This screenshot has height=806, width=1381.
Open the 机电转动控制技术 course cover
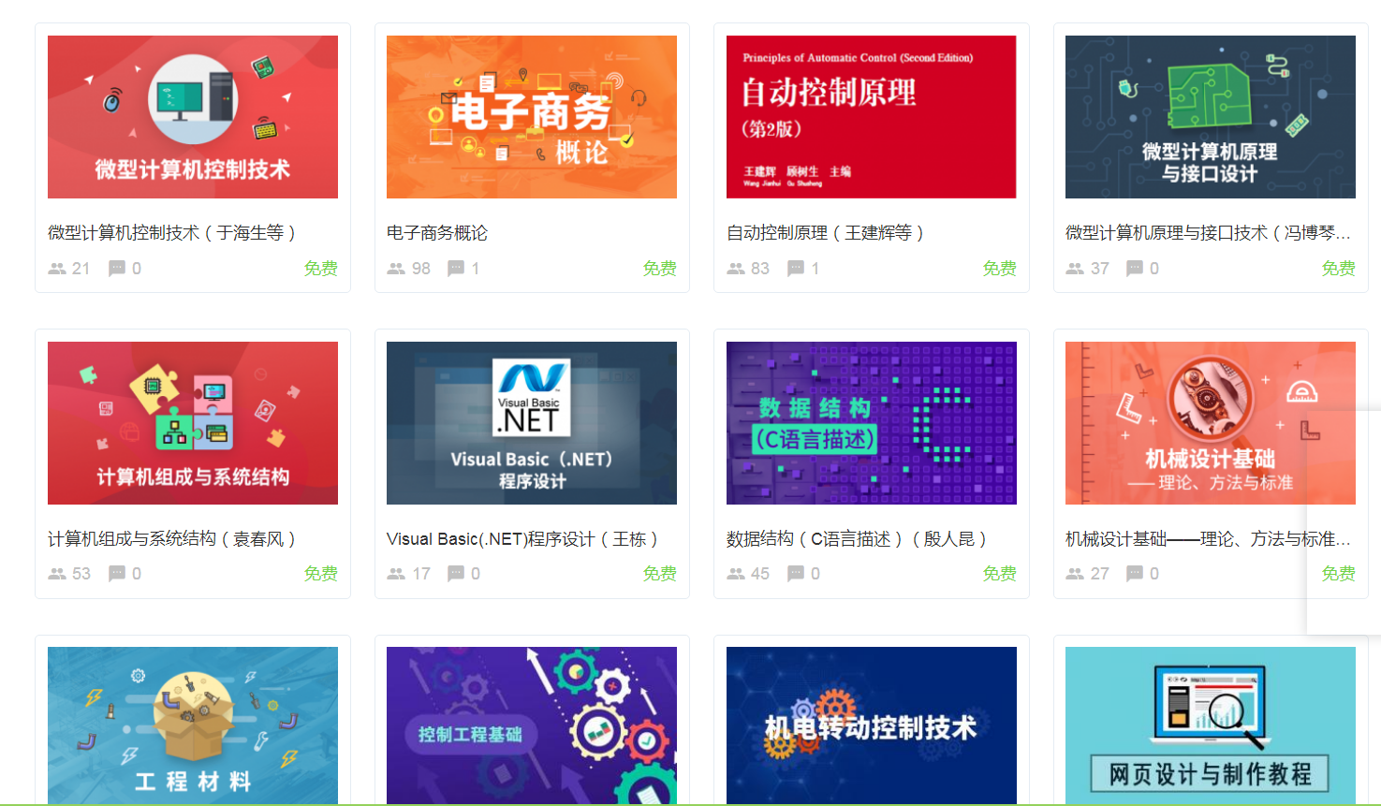tap(872, 725)
